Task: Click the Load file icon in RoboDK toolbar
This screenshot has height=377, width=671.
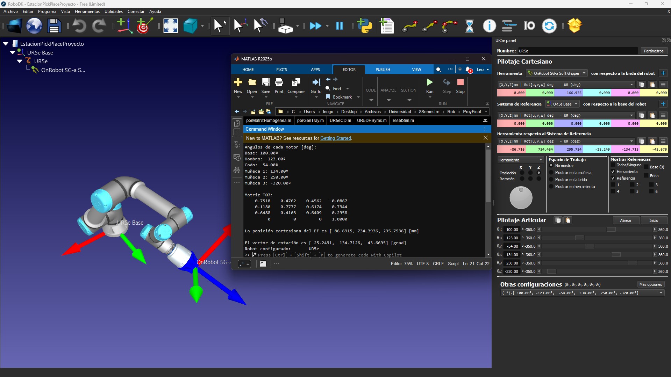Action: pos(14,26)
